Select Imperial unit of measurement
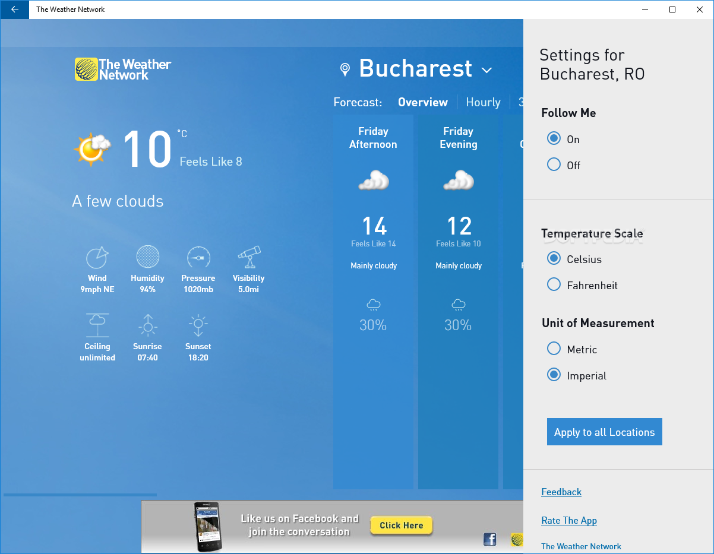The image size is (714, 554). [554, 375]
